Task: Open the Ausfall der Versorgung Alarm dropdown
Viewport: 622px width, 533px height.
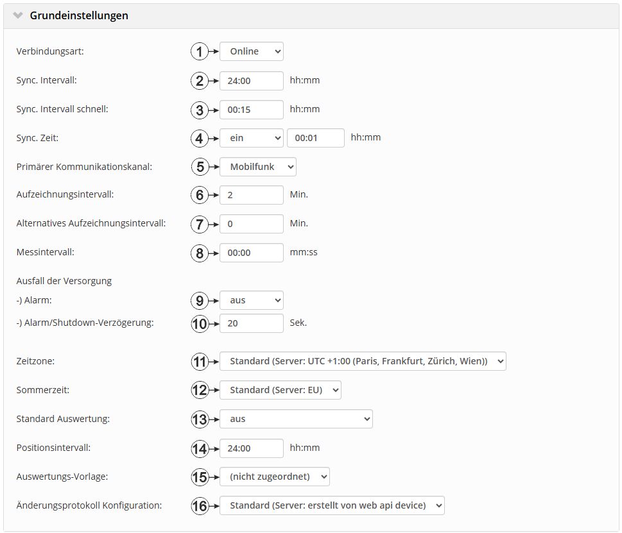Action: point(251,300)
